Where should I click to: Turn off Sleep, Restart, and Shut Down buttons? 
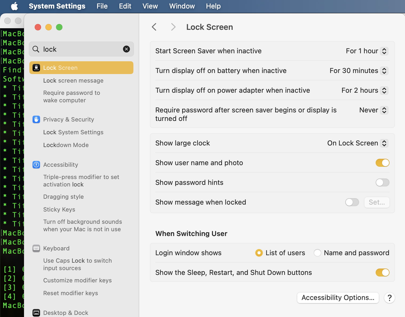(382, 272)
